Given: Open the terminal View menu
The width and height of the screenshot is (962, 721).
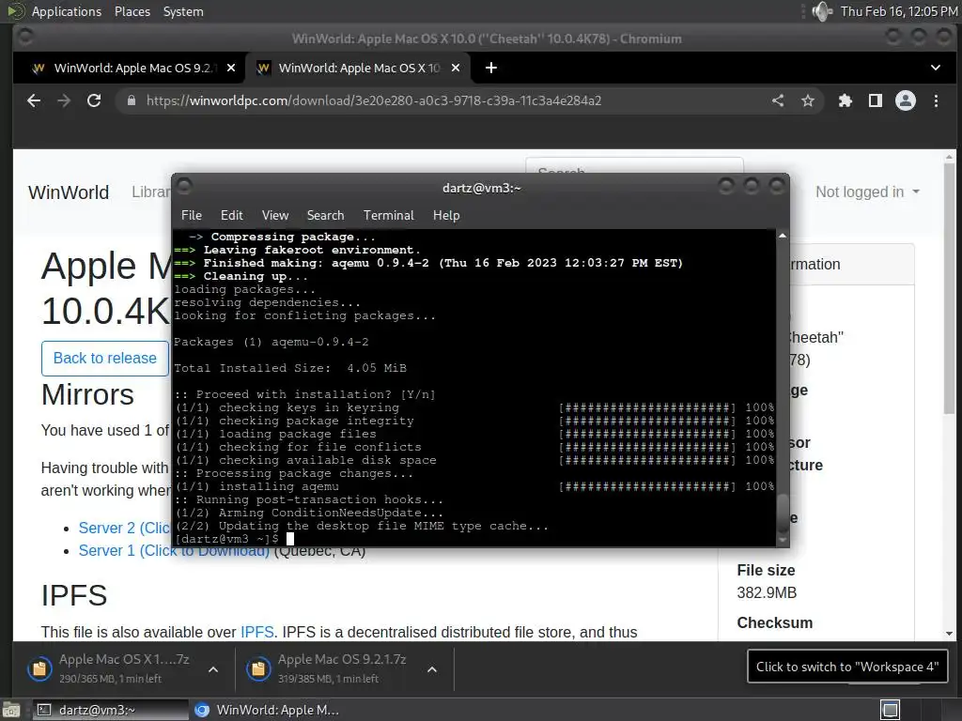Looking at the screenshot, I should (x=275, y=215).
